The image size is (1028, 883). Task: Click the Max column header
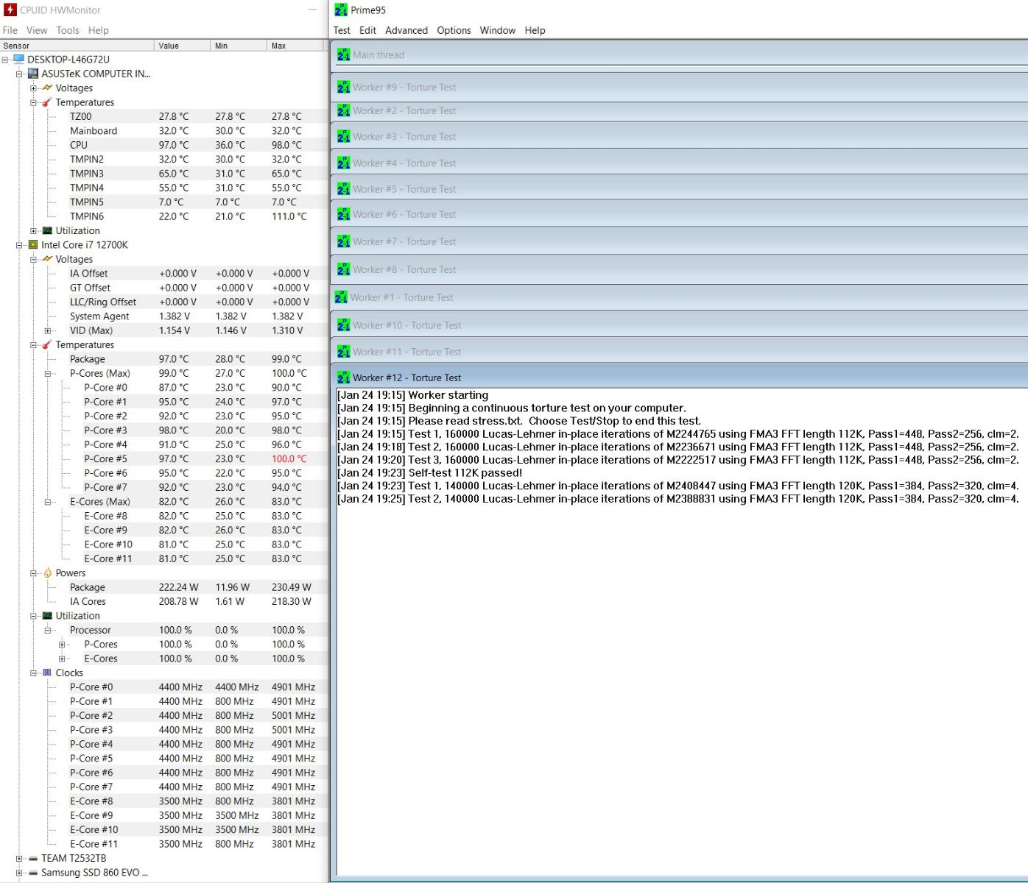pyautogui.click(x=295, y=46)
